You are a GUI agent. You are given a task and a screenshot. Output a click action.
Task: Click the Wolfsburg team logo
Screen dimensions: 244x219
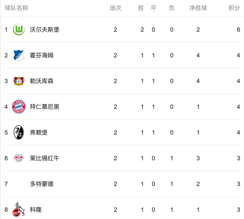point(19,30)
